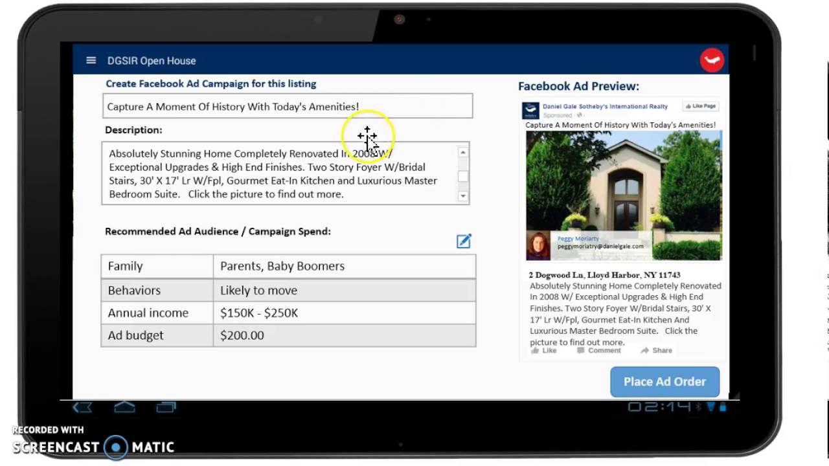Select the 'Likely to move' cell
Screen dimensions: 829x466
[345, 290]
